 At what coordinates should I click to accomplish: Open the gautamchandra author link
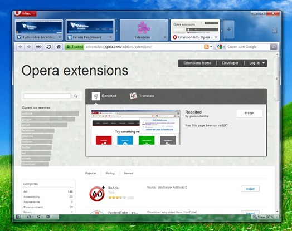199,116
